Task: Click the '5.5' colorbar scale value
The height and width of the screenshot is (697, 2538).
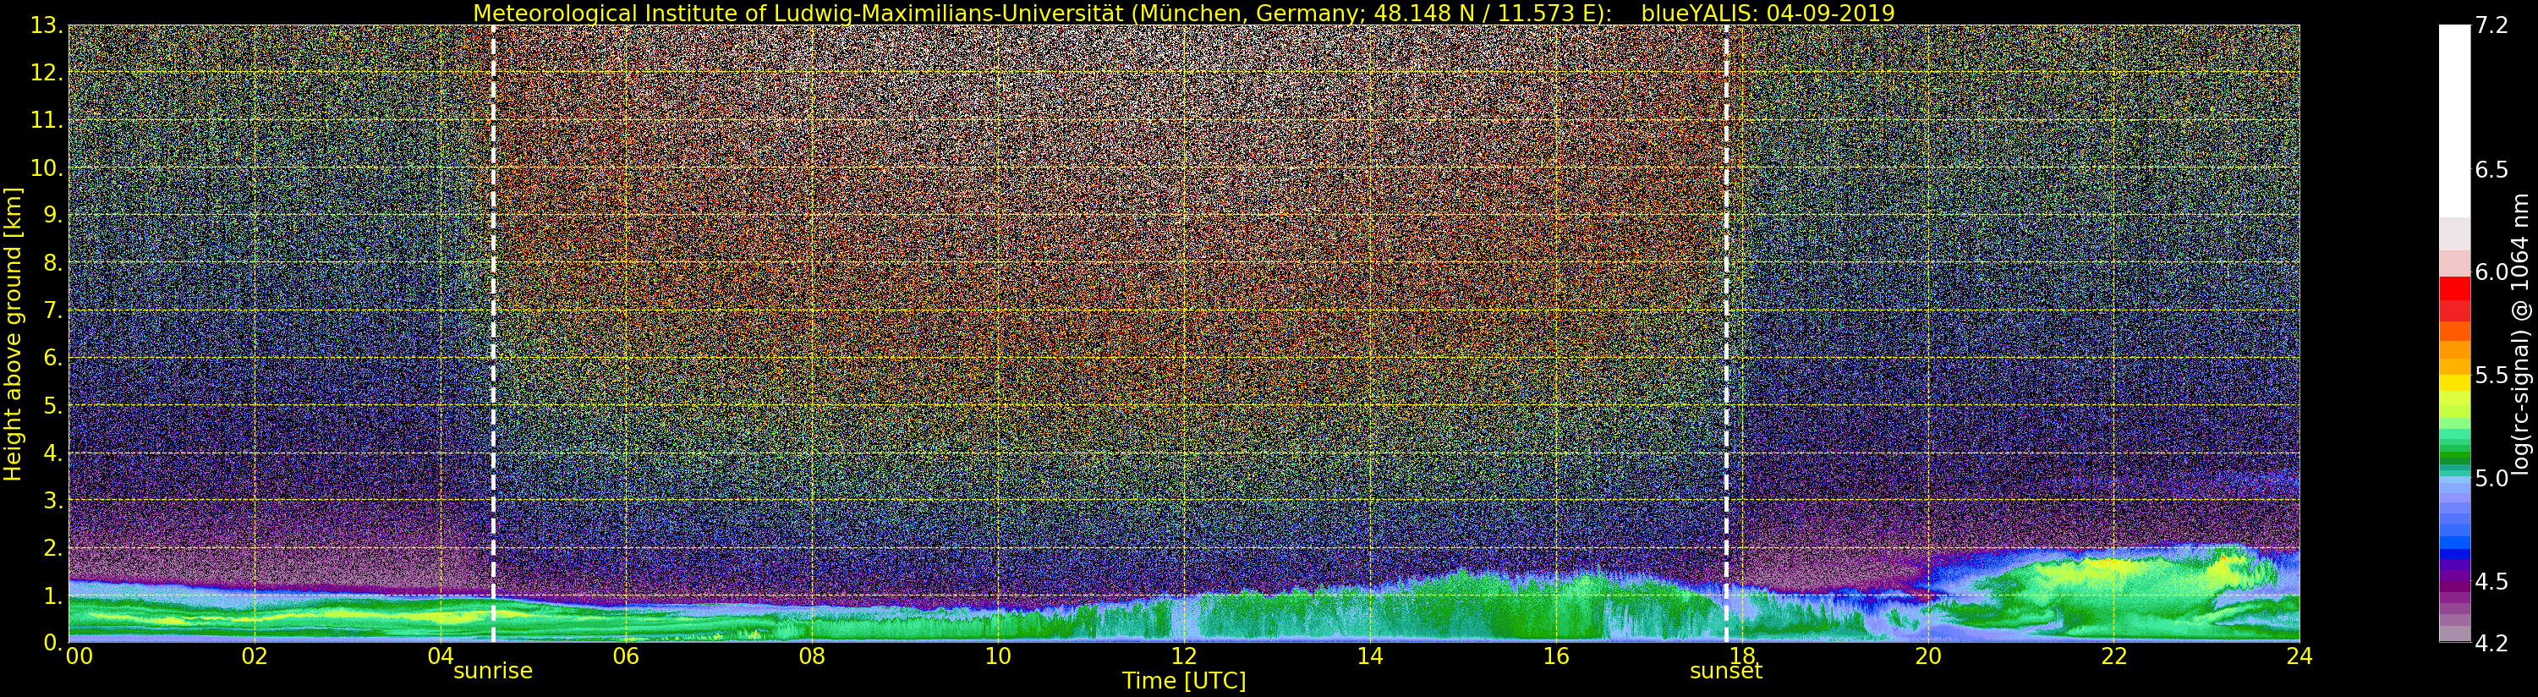Action: coord(2491,376)
